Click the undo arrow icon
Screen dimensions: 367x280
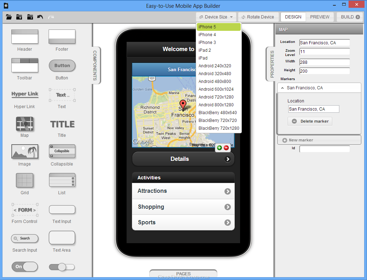tap(40, 17)
